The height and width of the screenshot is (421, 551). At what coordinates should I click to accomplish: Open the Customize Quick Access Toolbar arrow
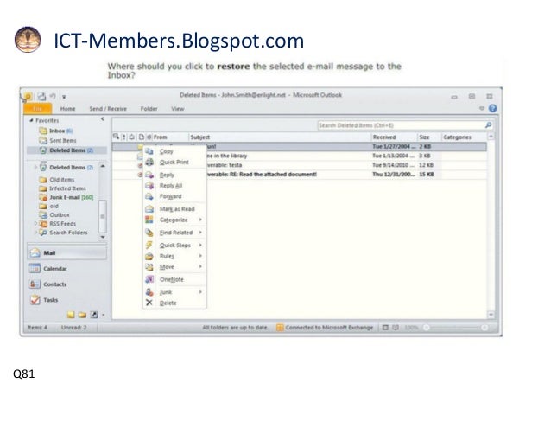point(64,97)
